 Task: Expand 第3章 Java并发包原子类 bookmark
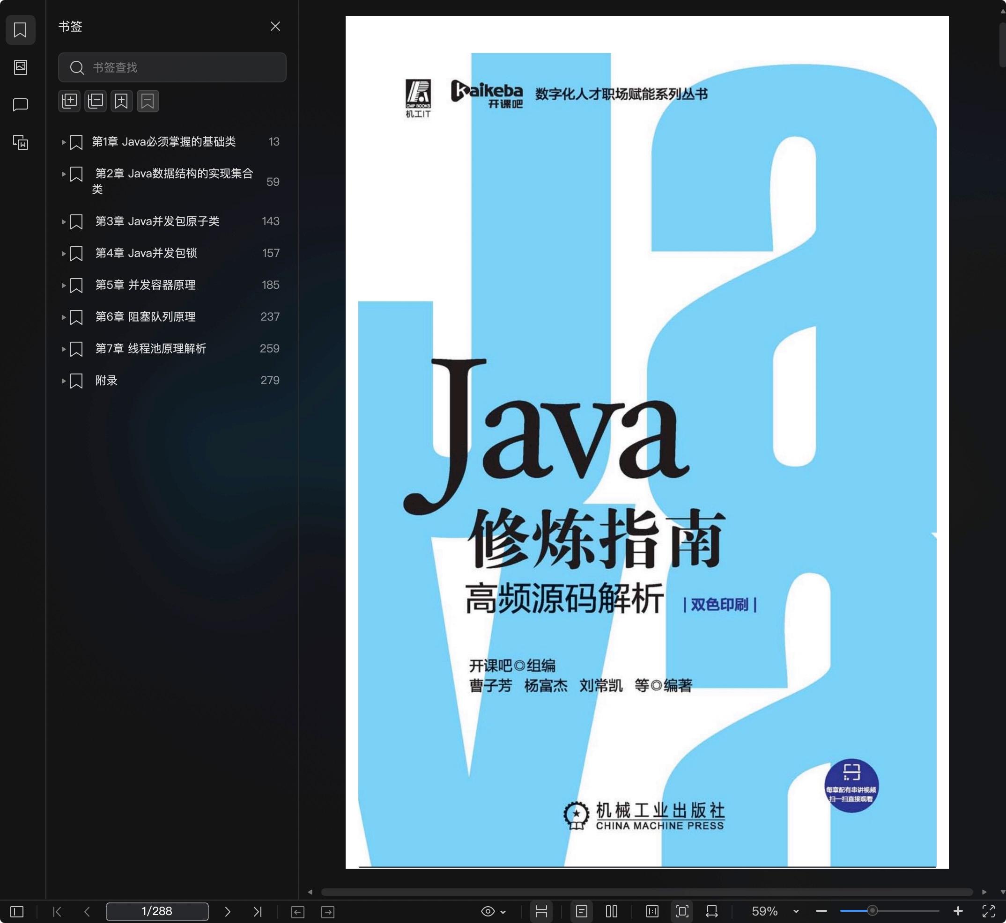[64, 222]
